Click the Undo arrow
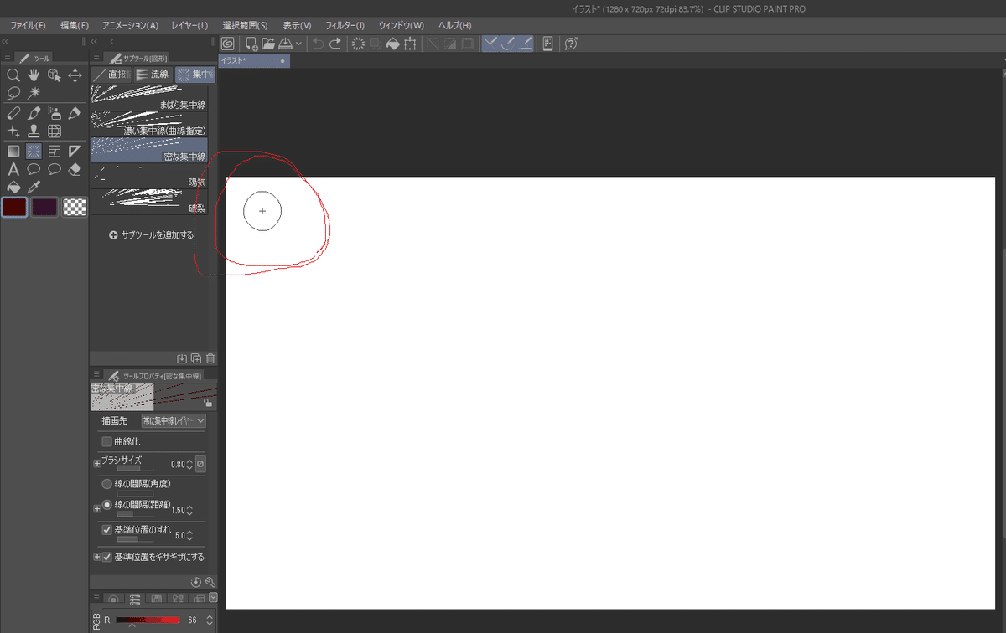 tap(319, 44)
